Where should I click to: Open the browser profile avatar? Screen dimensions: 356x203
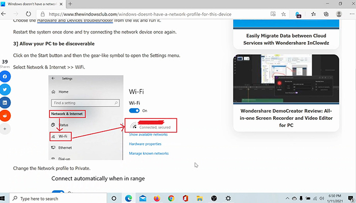pyautogui.click(x=339, y=14)
